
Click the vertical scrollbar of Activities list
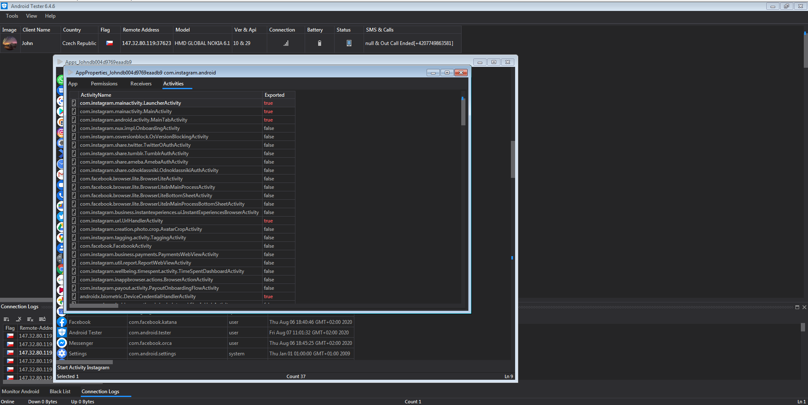(463, 112)
